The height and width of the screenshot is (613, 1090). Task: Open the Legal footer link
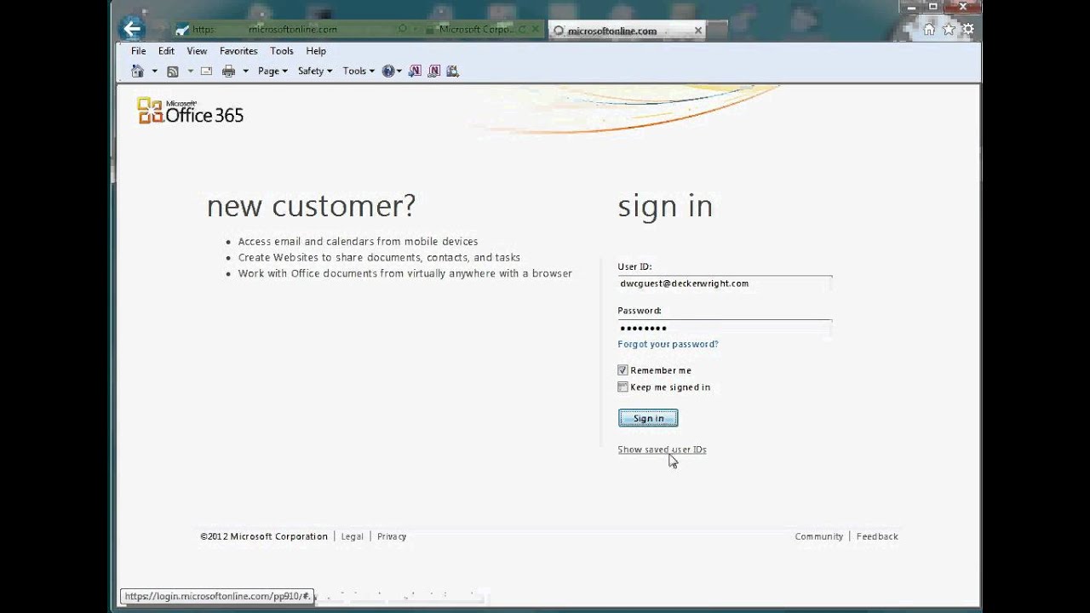pyautogui.click(x=353, y=536)
